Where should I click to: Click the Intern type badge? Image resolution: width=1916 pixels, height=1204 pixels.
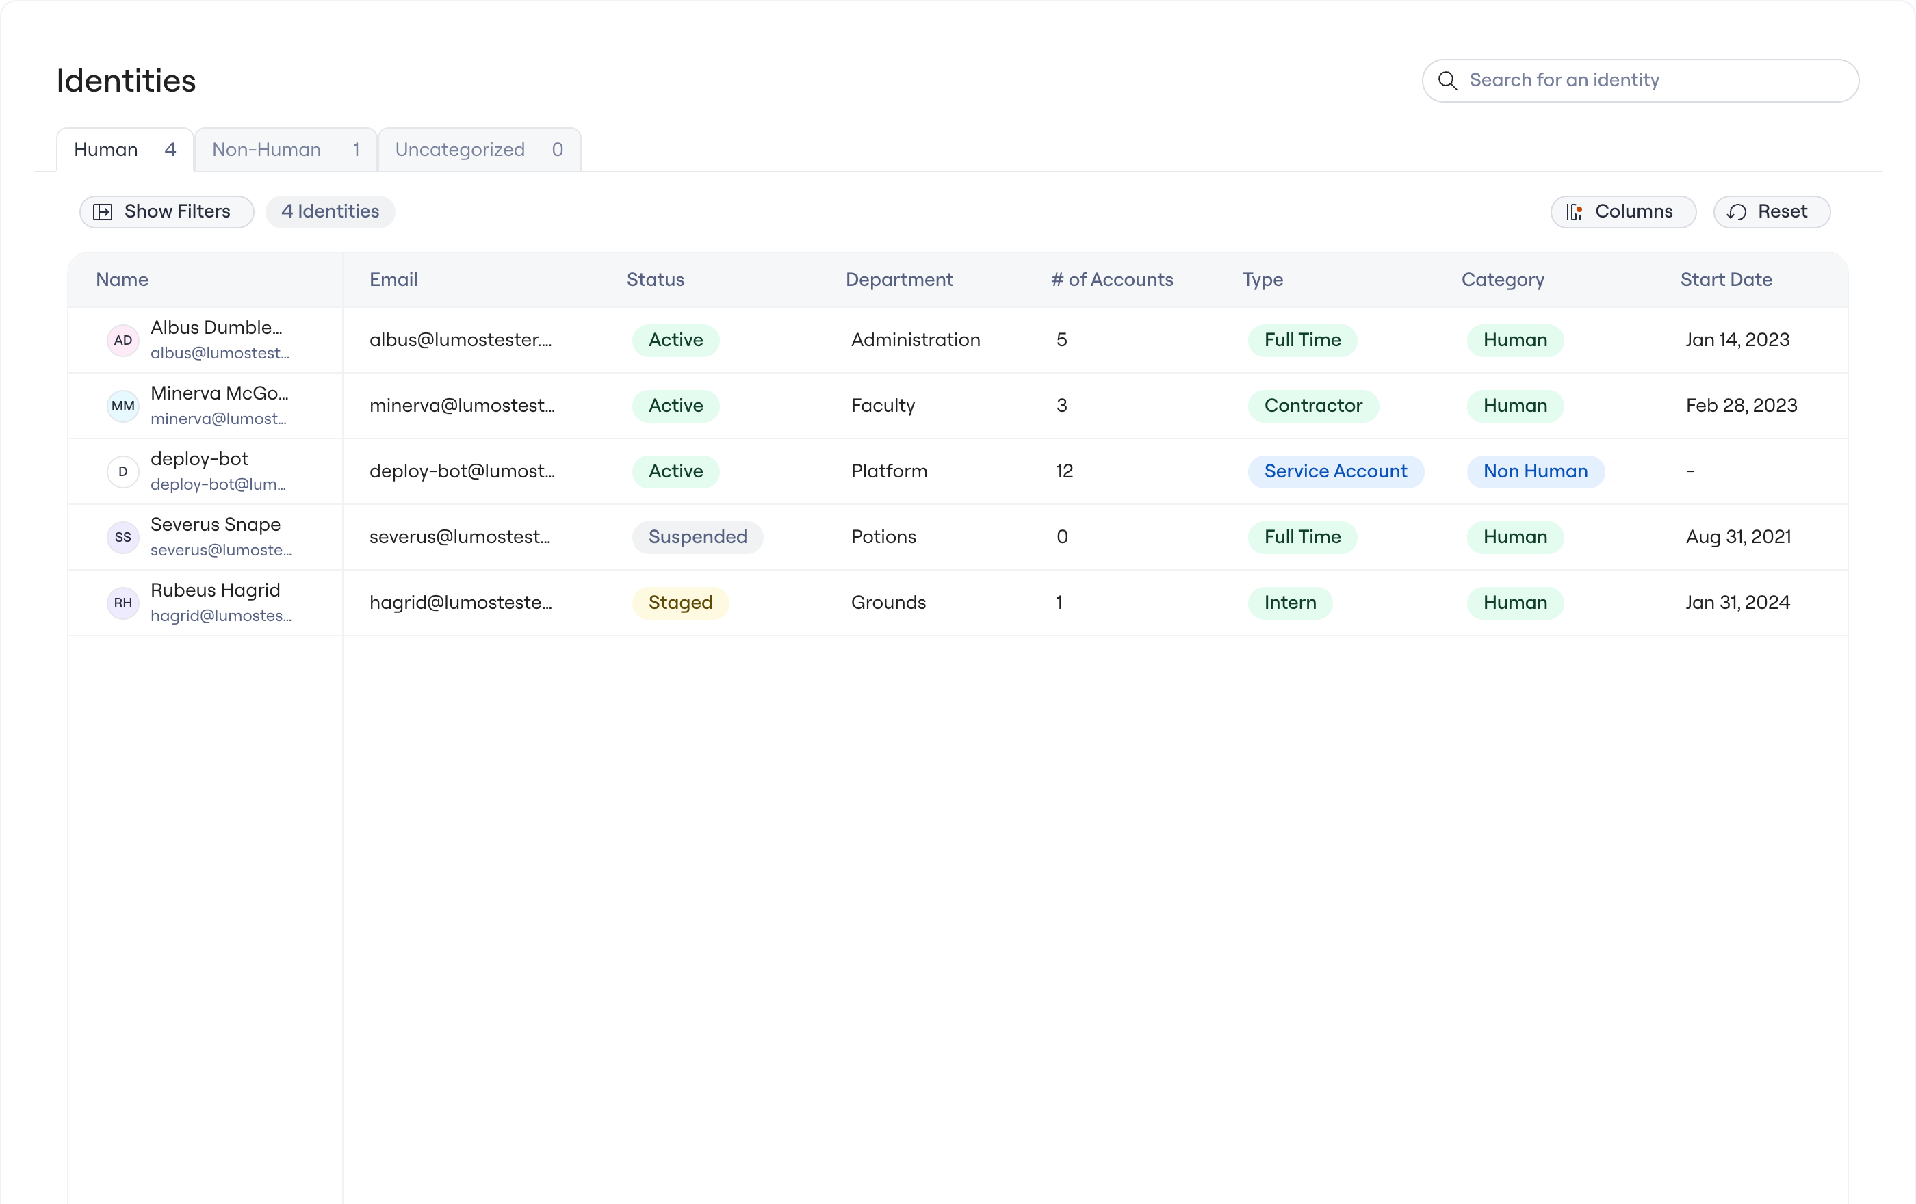coord(1290,603)
